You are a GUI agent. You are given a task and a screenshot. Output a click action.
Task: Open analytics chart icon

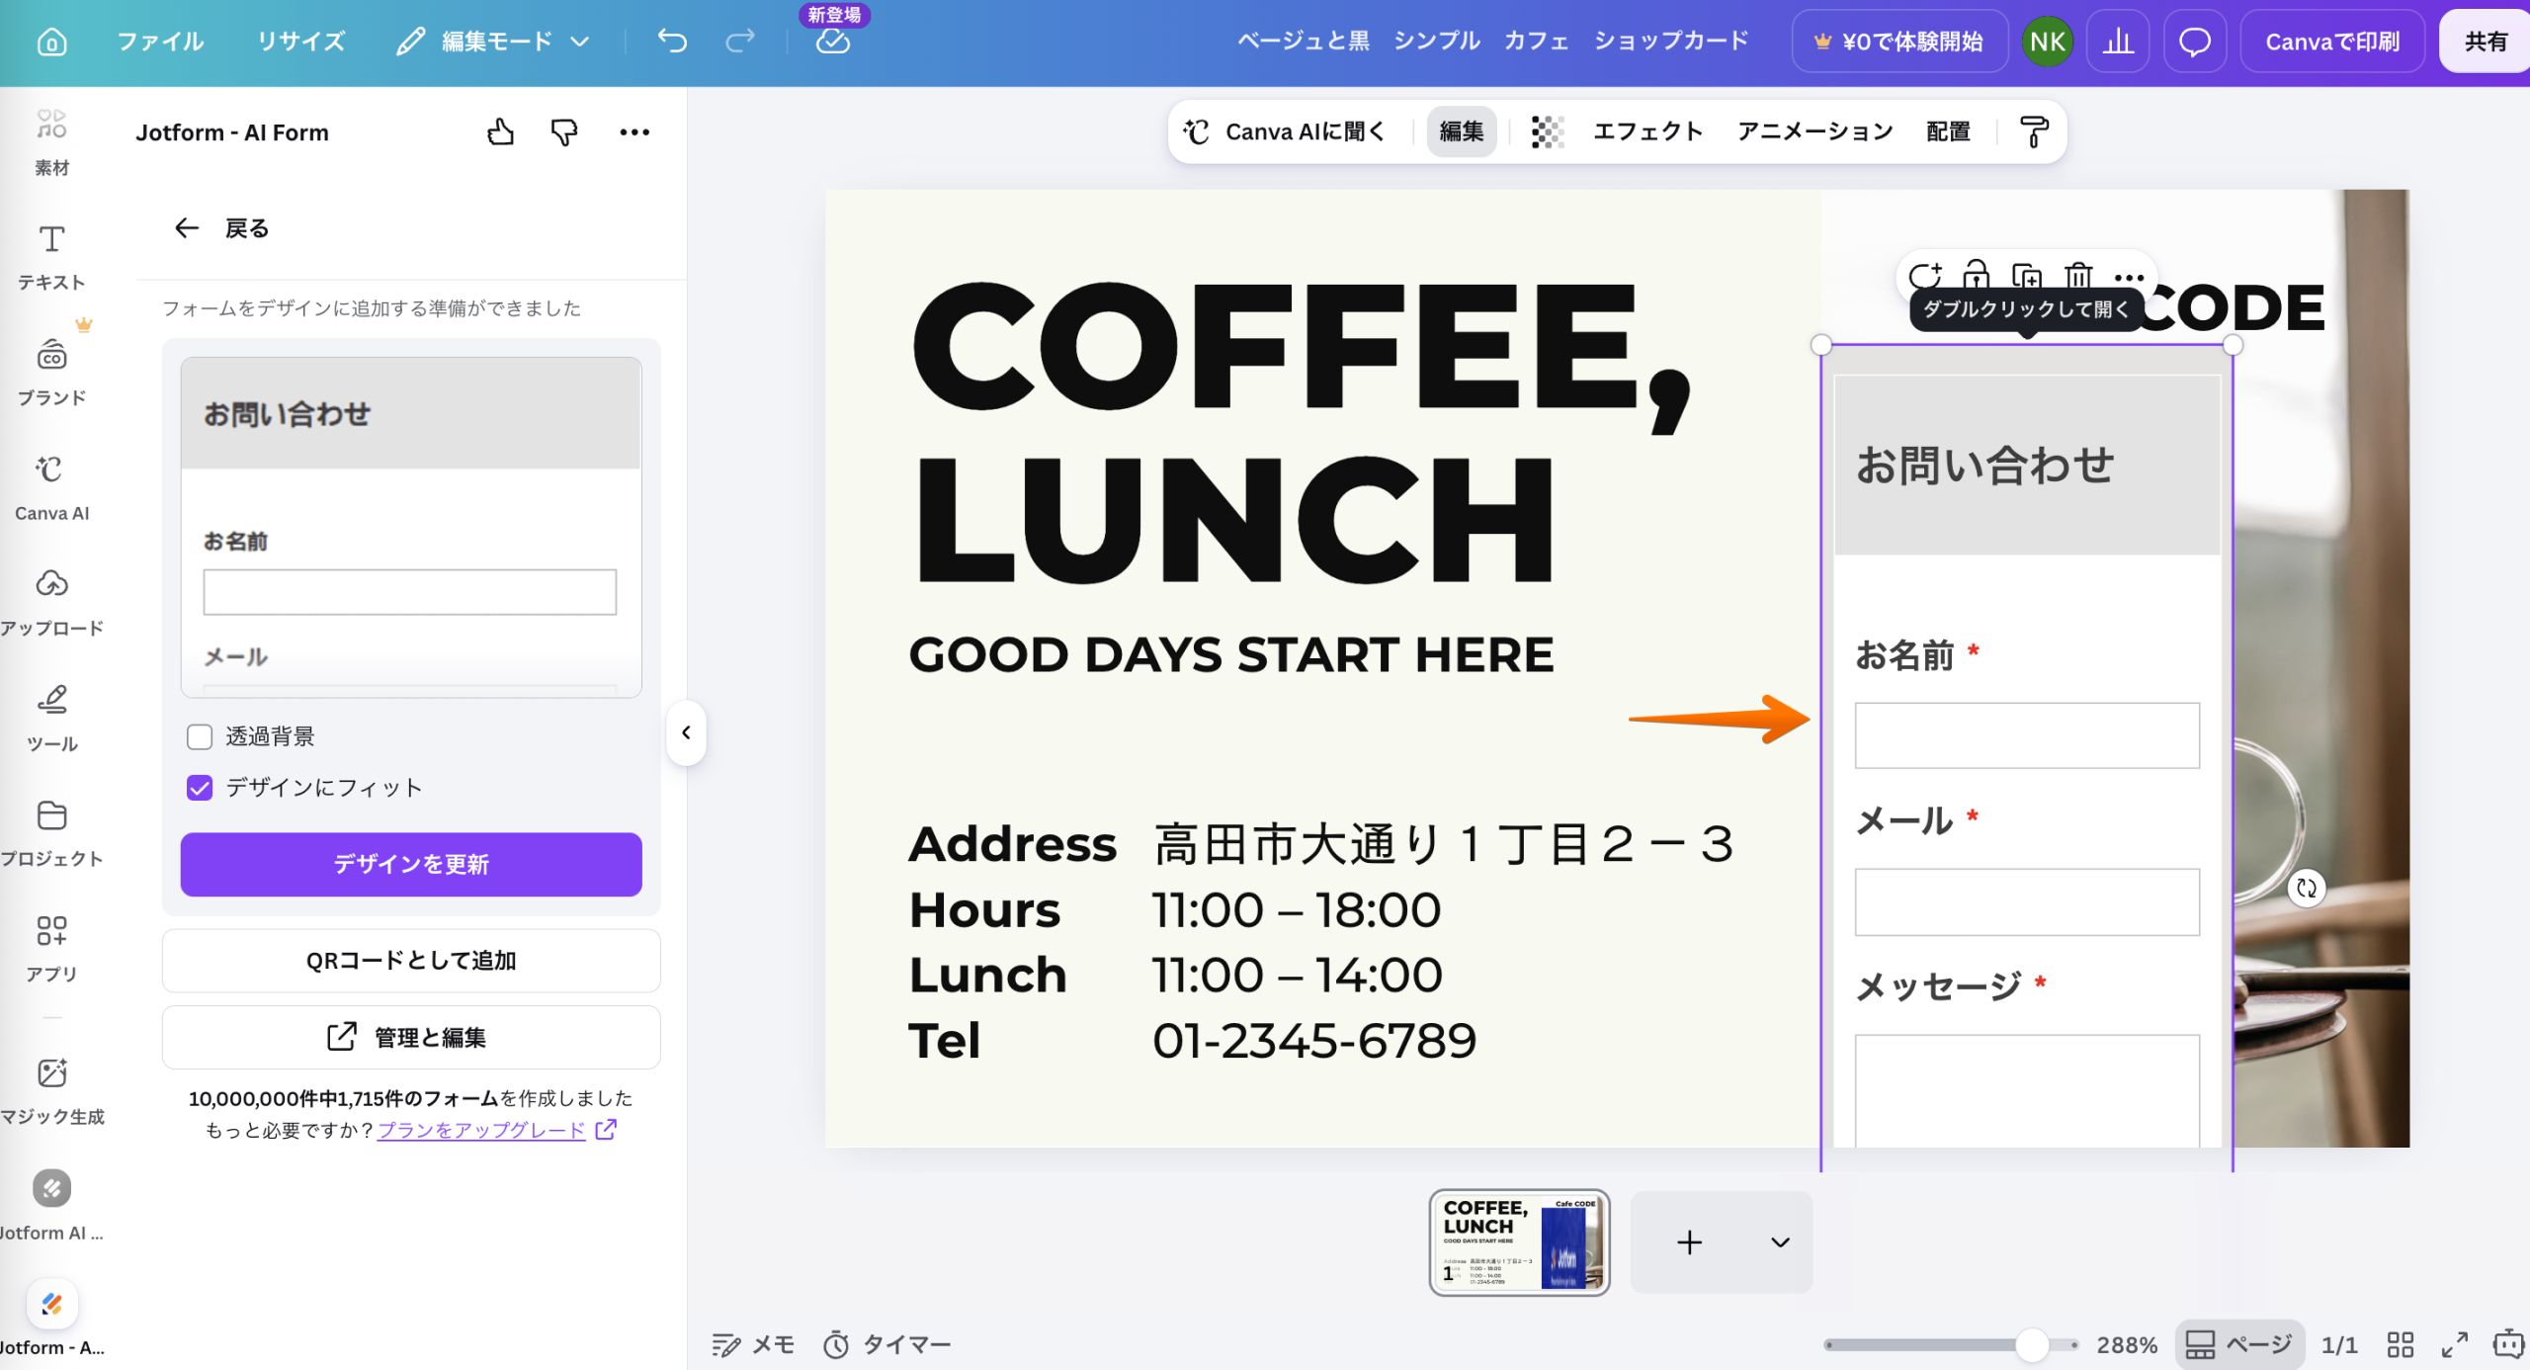[x=2118, y=42]
